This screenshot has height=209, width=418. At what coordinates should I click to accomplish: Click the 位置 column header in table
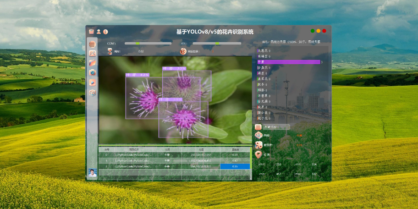(201, 150)
